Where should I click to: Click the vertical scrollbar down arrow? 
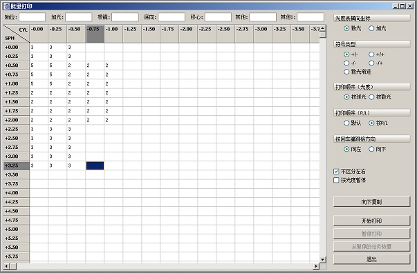[x=322, y=259]
